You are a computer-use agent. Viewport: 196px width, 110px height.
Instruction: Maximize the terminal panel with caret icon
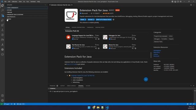[x=191, y=86]
